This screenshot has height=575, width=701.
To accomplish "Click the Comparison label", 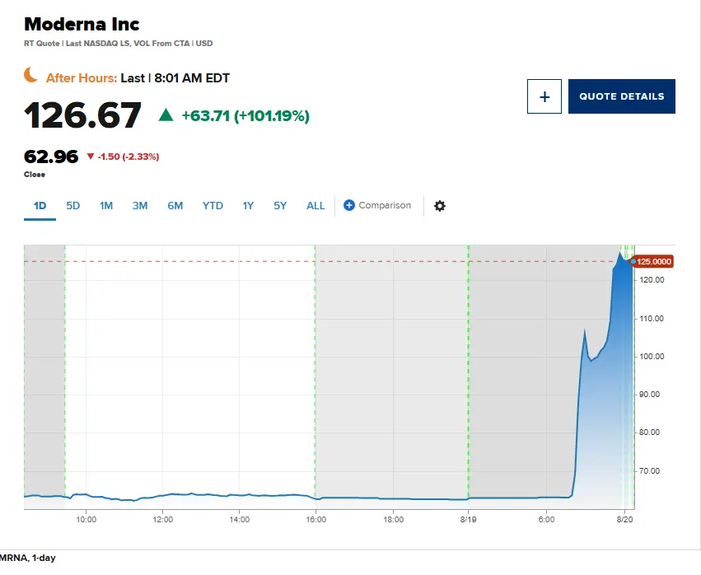I will point(385,205).
